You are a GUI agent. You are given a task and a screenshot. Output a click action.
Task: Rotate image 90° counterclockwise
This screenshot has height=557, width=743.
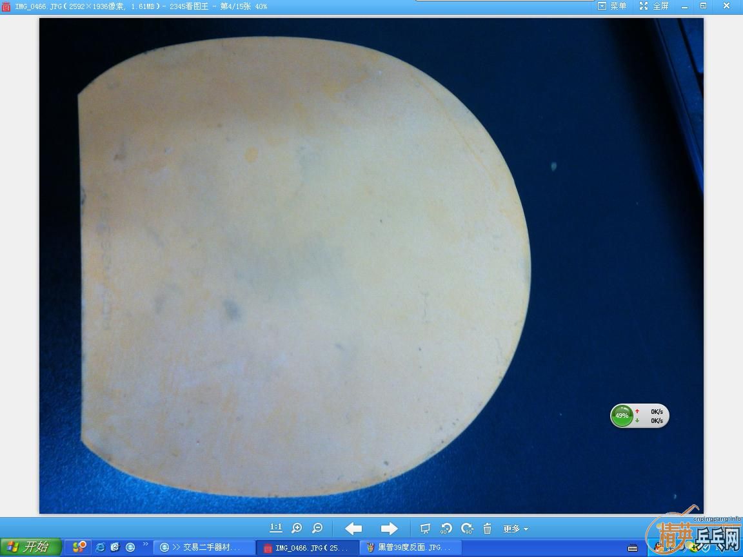446,529
